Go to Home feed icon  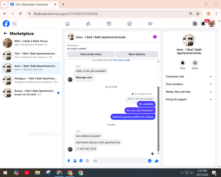tap(68, 23)
